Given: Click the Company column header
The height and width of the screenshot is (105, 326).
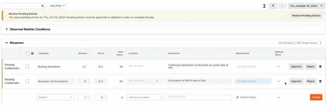Looking at the screenshot, I should pyautogui.click(x=44, y=53).
